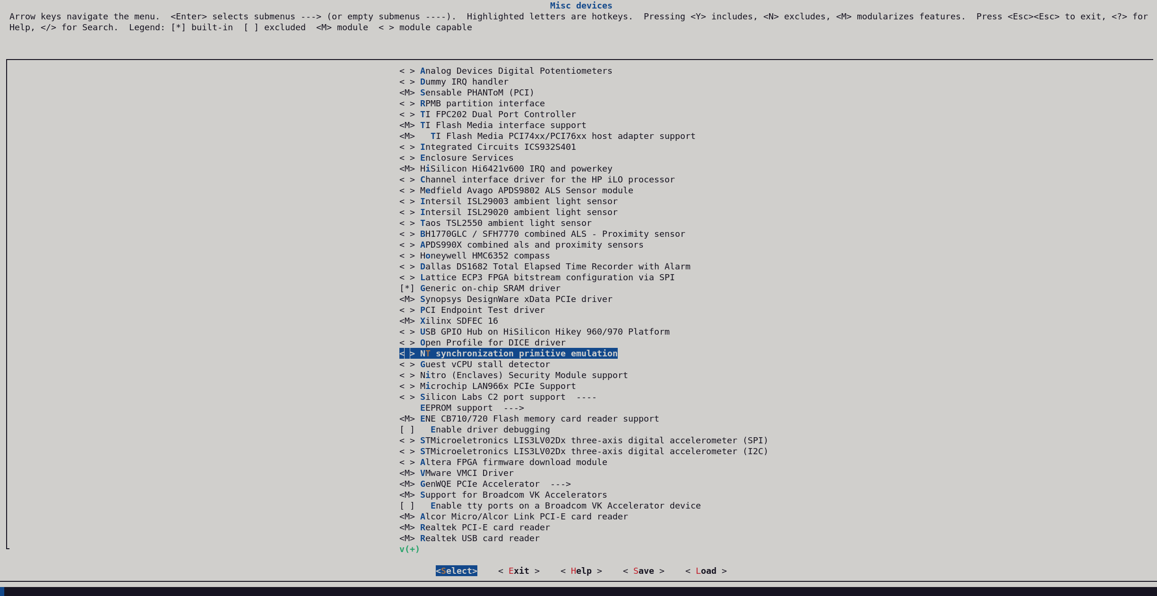Select Nitro (Enclaves) Security Module support
Screen dimensions: 1157x596
pos(513,375)
